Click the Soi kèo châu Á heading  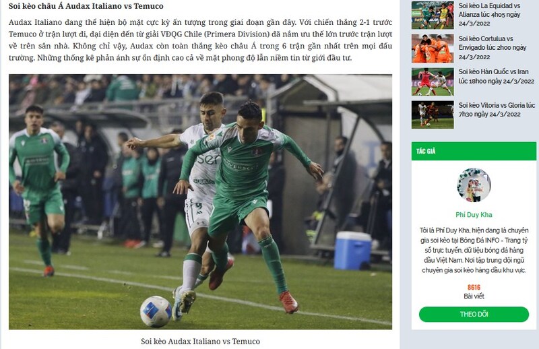pos(86,6)
